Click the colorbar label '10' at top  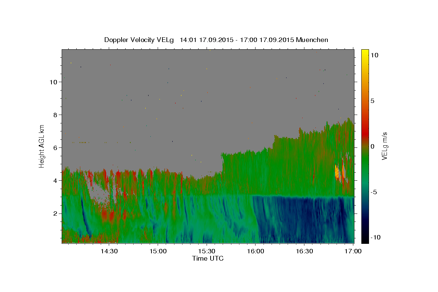(374, 55)
